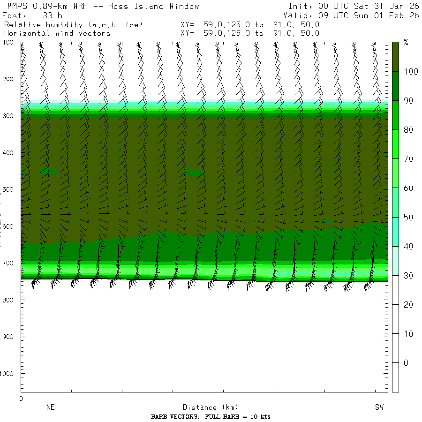Click the turquoise 40–50 colorbar swatch

point(395,232)
